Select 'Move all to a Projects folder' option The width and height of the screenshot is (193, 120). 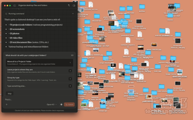point(39,63)
